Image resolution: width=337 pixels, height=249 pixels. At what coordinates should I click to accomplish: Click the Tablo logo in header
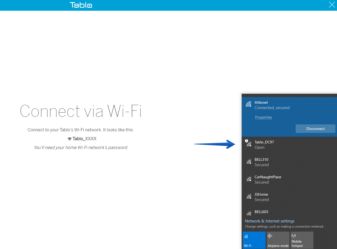(x=81, y=5)
